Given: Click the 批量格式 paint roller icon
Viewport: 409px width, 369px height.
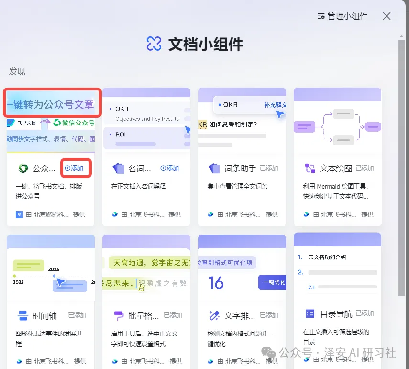Looking at the screenshot, I should point(119,315).
